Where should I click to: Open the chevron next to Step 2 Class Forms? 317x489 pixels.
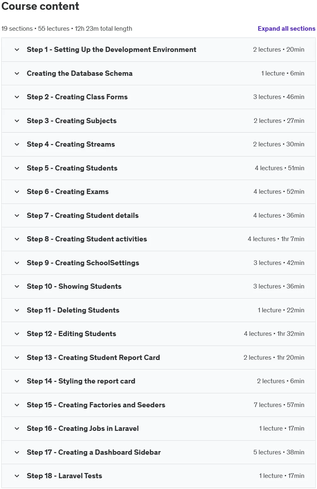click(x=17, y=97)
